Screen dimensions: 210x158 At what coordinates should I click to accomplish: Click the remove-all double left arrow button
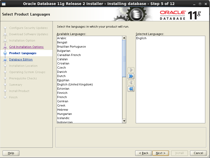tap(131, 89)
